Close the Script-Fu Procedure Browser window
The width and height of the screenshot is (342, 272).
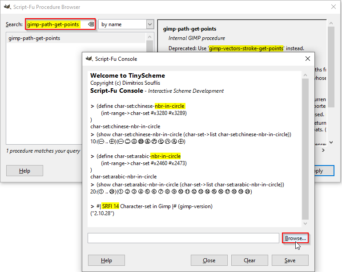pyautogui.click(x=333, y=7)
